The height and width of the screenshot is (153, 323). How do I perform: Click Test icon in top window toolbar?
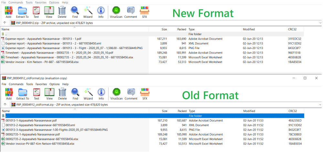pyautogui.click(x=36, y=12)
